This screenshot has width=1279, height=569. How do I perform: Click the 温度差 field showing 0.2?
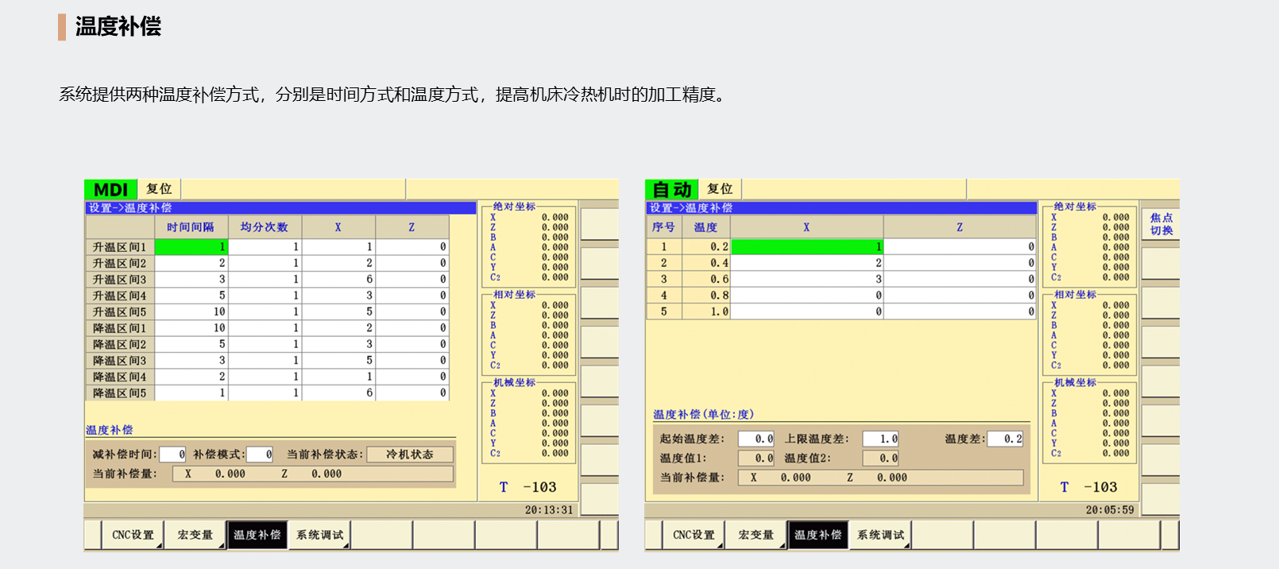(1005, 439)
